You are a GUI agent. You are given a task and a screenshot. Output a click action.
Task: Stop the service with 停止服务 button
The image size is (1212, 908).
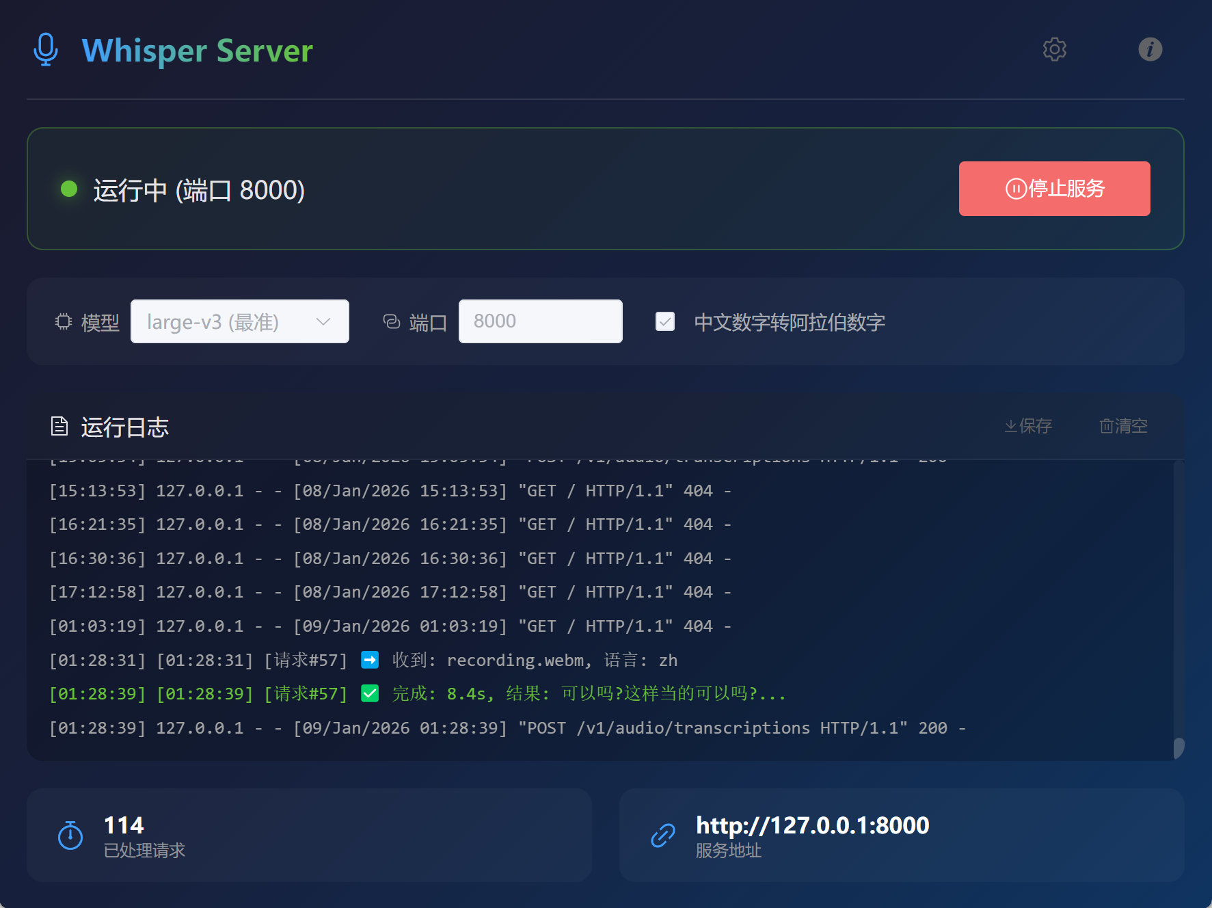[1054, 189]
